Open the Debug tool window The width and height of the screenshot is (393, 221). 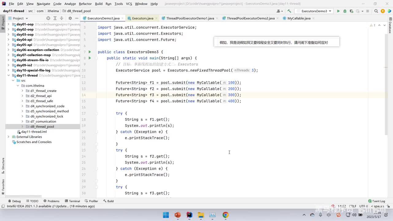pyautogui.click(x=14, y=201)
